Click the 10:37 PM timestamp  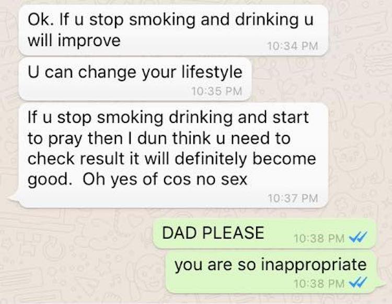click(x=293, y=198)
